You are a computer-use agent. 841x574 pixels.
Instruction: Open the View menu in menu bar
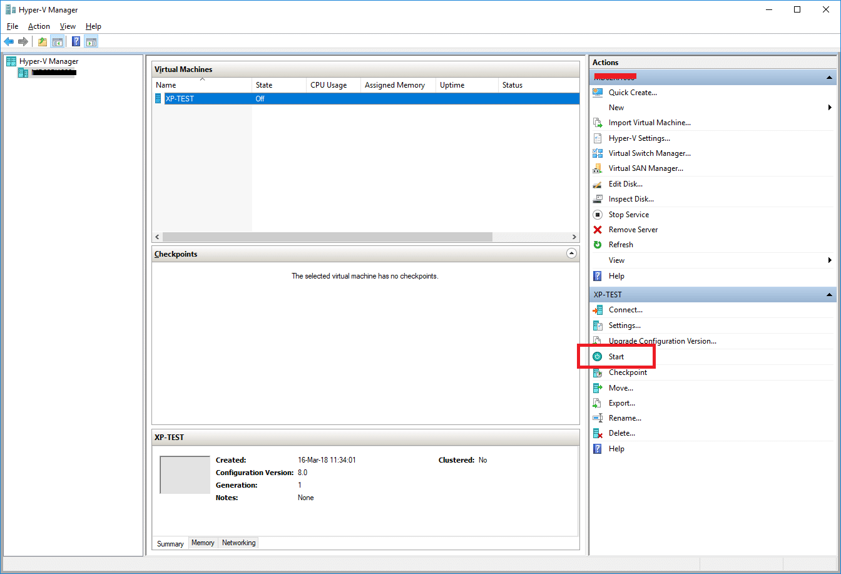pos(68,26)
